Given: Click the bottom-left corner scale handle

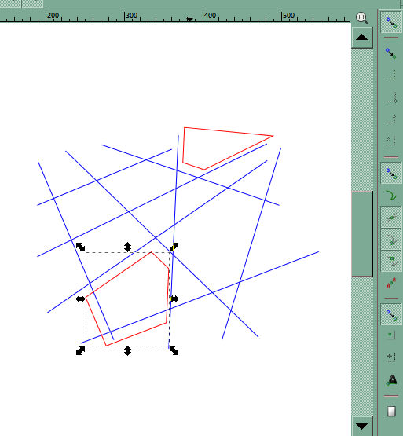Looking at the screenshot, I should pos(80,350).
